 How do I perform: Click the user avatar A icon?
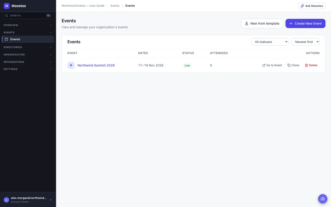click(x=6, y=200)
